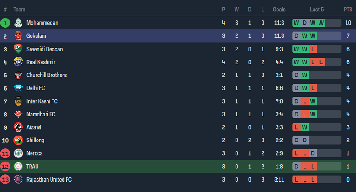Viewport: 356px width, 192px height.
Task: Click the green rank 1 position badge
Action: pos(5,23)
